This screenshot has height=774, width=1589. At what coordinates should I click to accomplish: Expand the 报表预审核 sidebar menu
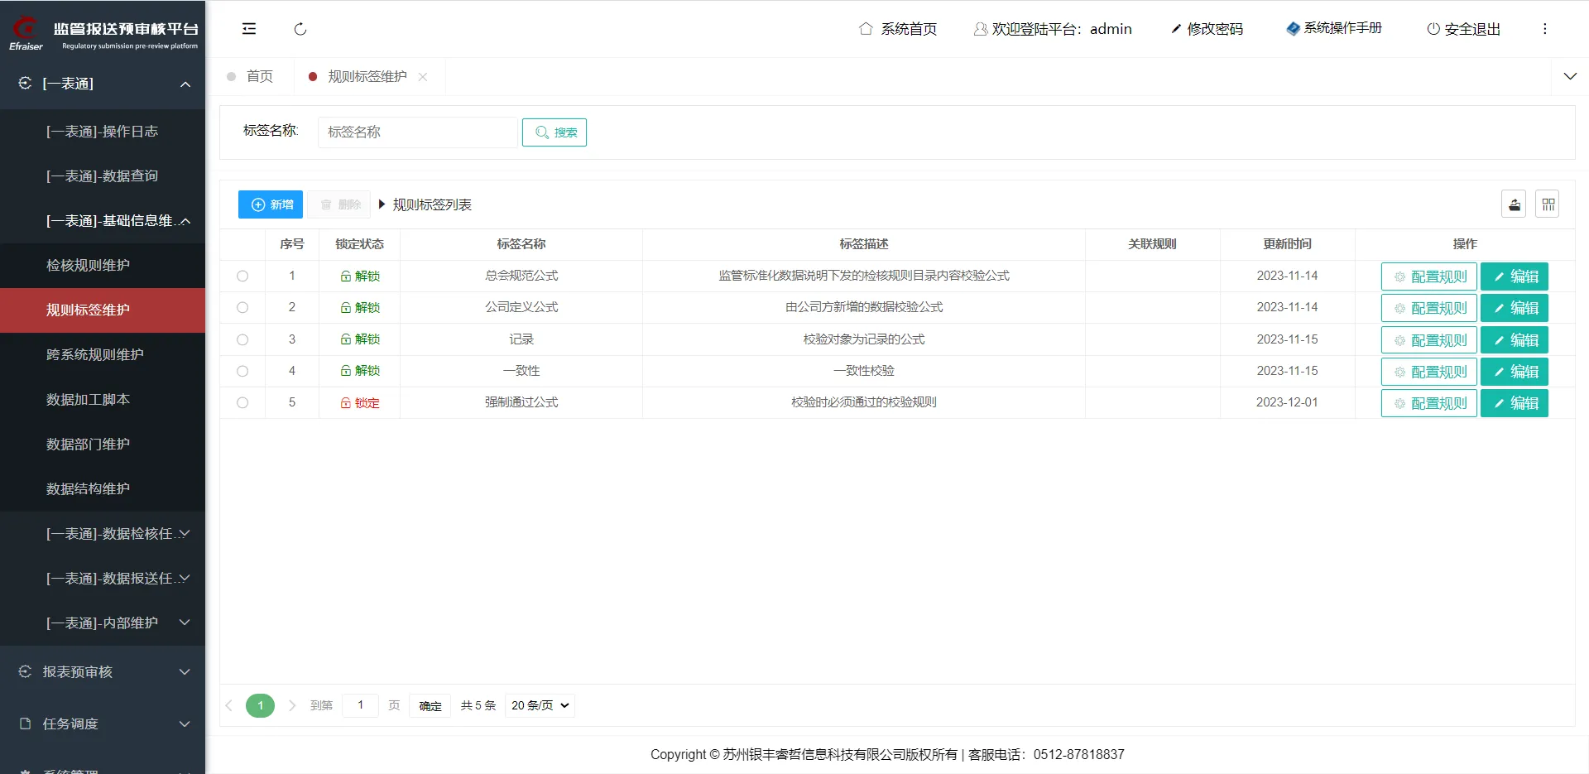pos(103,671)
